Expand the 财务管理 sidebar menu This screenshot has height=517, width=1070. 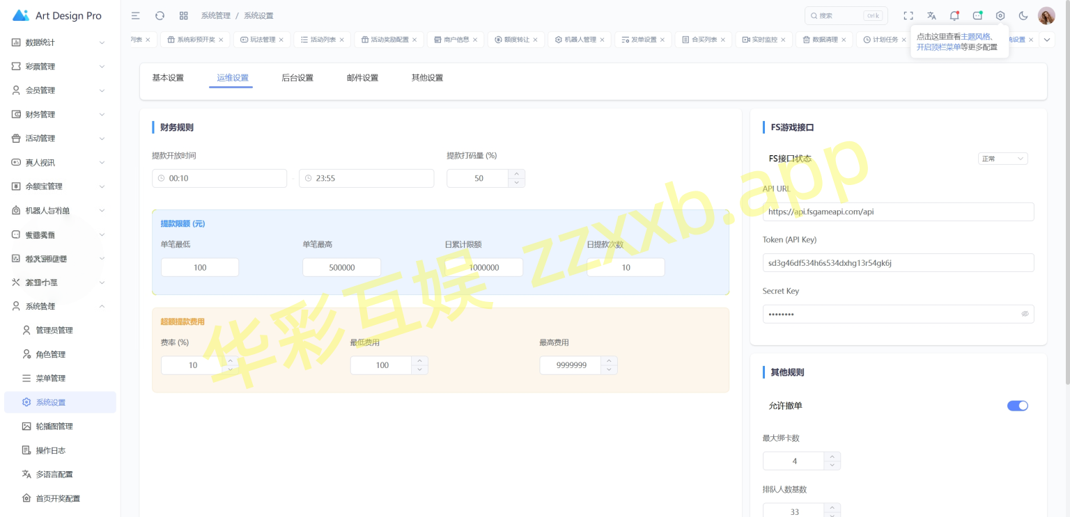click(60, 114)
